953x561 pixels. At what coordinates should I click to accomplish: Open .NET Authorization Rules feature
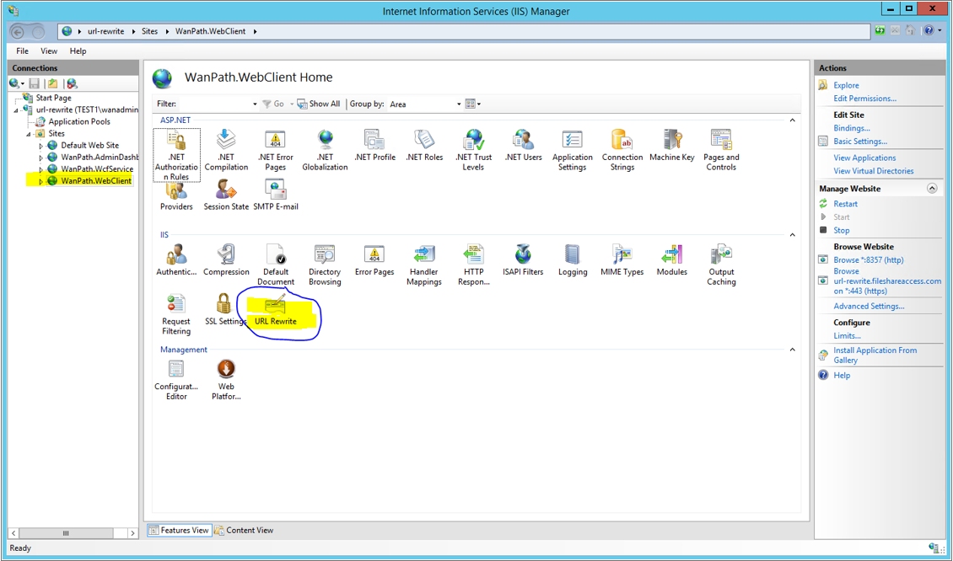176,155
